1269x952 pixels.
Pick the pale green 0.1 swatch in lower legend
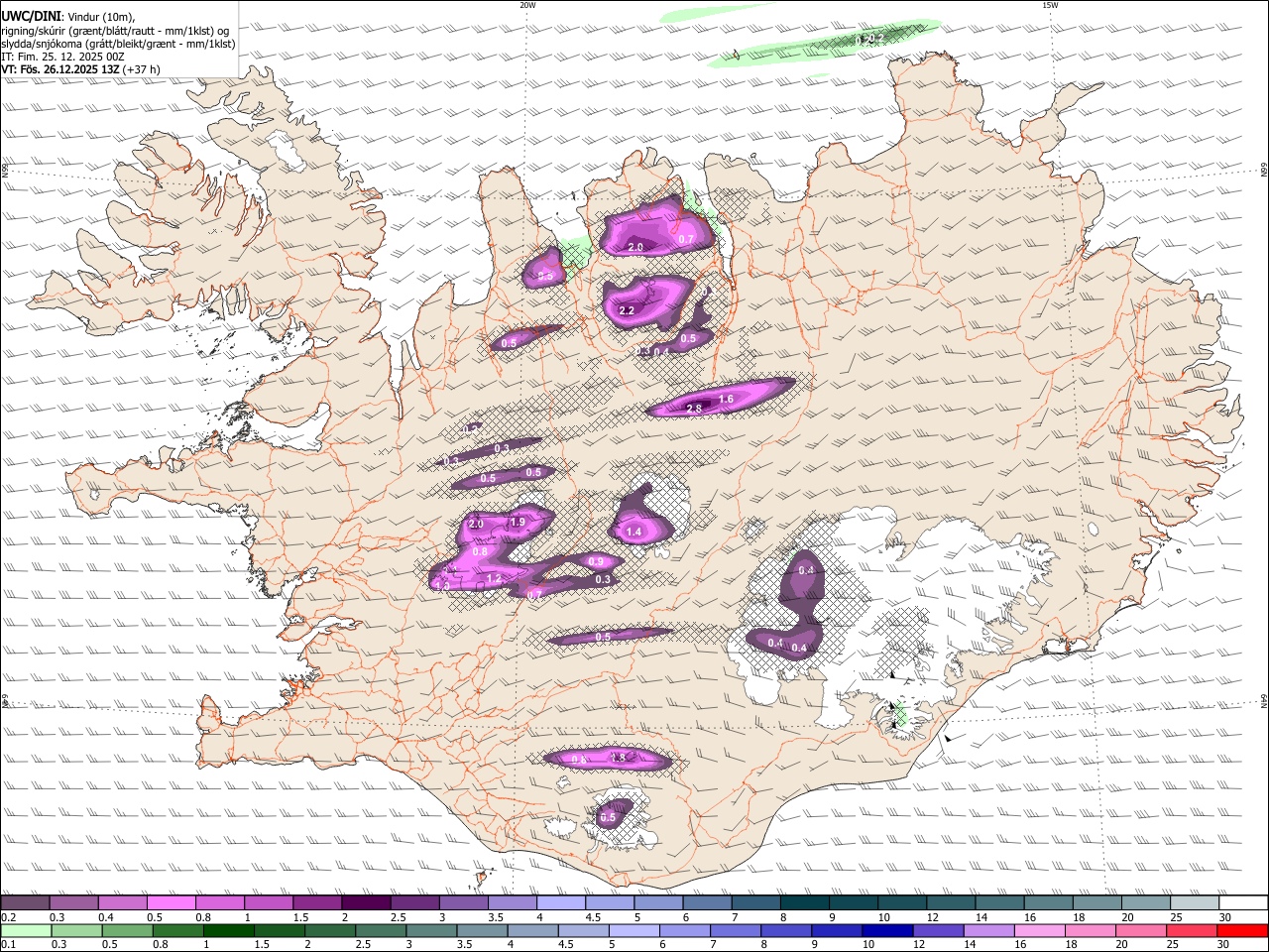pos(26,931)
